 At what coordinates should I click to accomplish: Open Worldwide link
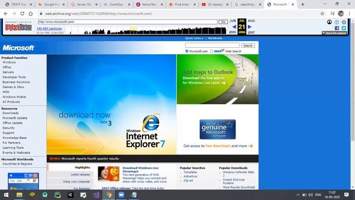(x=215, y=38)
